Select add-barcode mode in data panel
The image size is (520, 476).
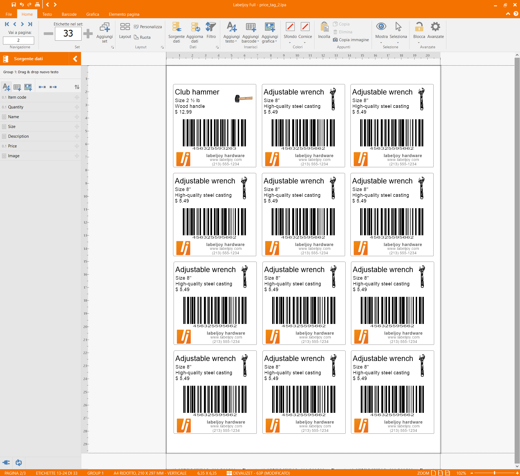(17, 87)
